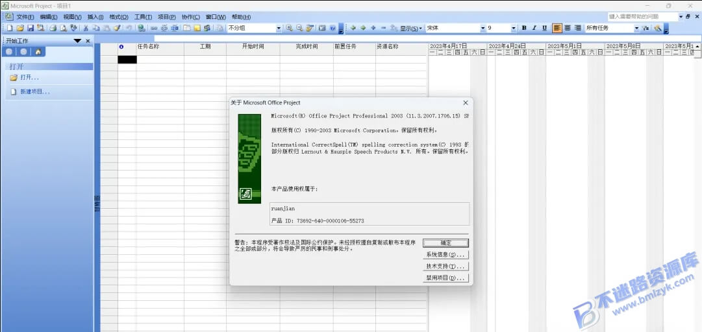Go to the task pane Home icon
This screenshot has height=332, width=702.
38,51
